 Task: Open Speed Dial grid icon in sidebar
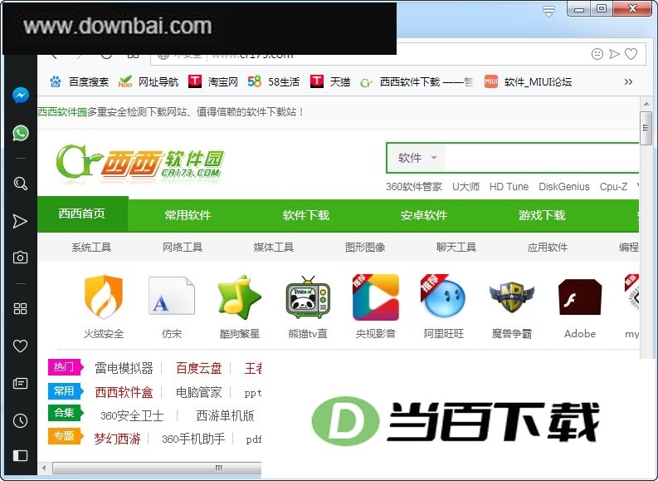[x=20, y=309]
